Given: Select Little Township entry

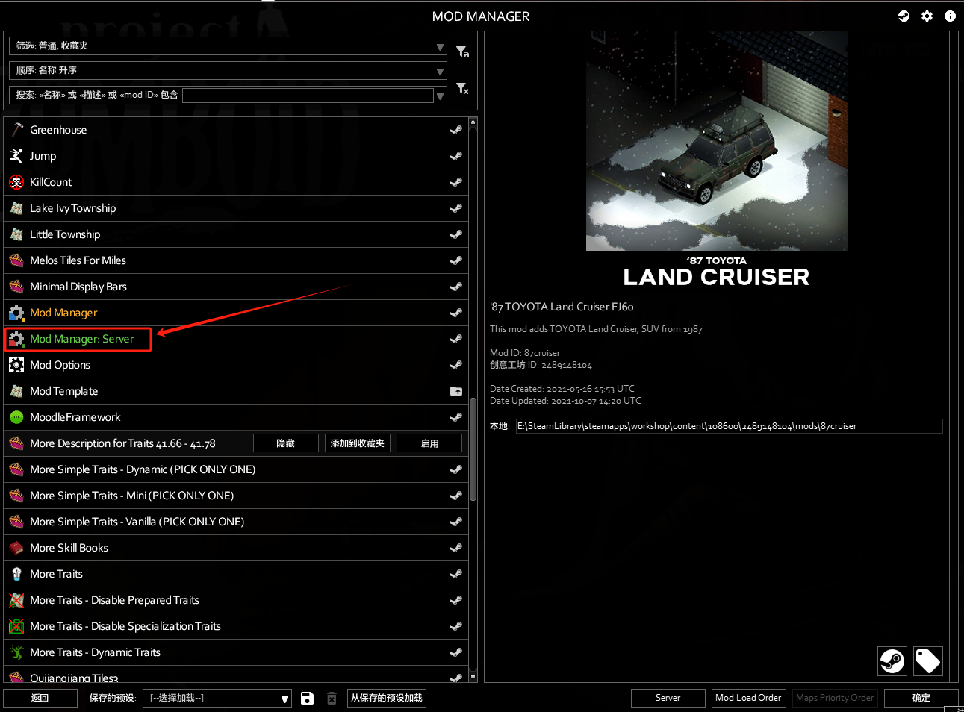Looking at the screenshot, I should [236, 234].
